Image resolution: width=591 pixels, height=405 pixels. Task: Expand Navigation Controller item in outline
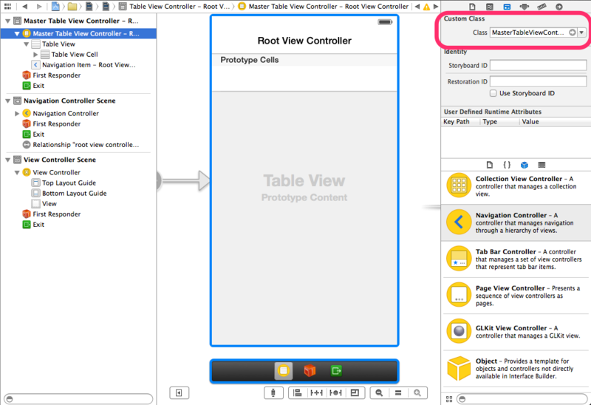(17, 114)
